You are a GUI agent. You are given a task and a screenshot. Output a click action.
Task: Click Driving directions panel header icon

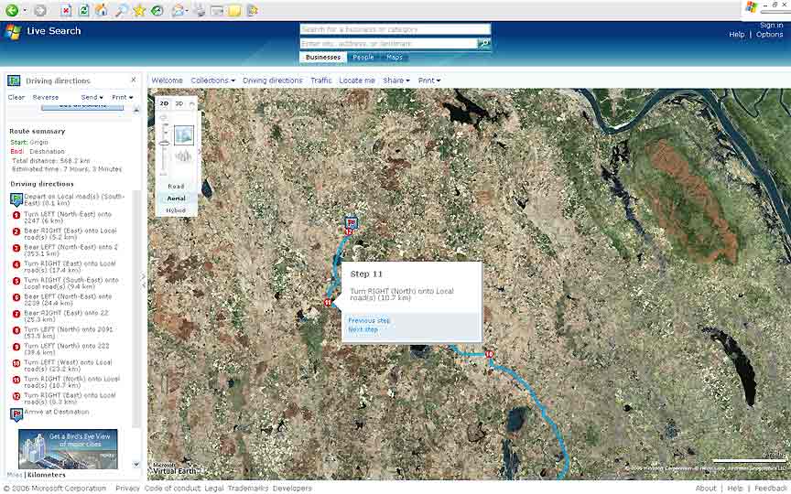point(14,81)
